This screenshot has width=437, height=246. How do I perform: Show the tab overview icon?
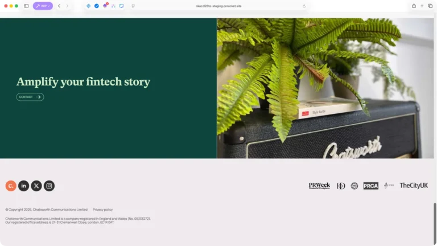tap(430, 6)
